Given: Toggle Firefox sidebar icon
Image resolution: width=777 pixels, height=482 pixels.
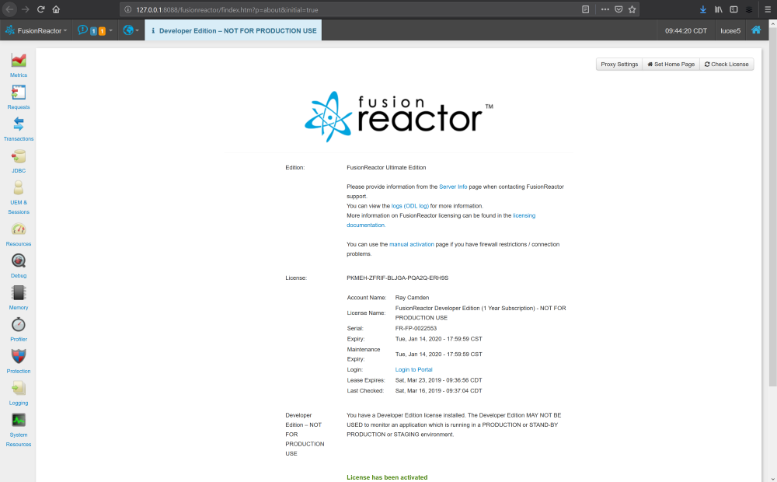Looking at the screenshot, I should click(x=733, y=9).
